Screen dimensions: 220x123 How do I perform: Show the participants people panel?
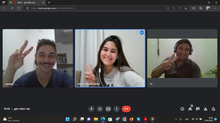(x=190, y=109)
